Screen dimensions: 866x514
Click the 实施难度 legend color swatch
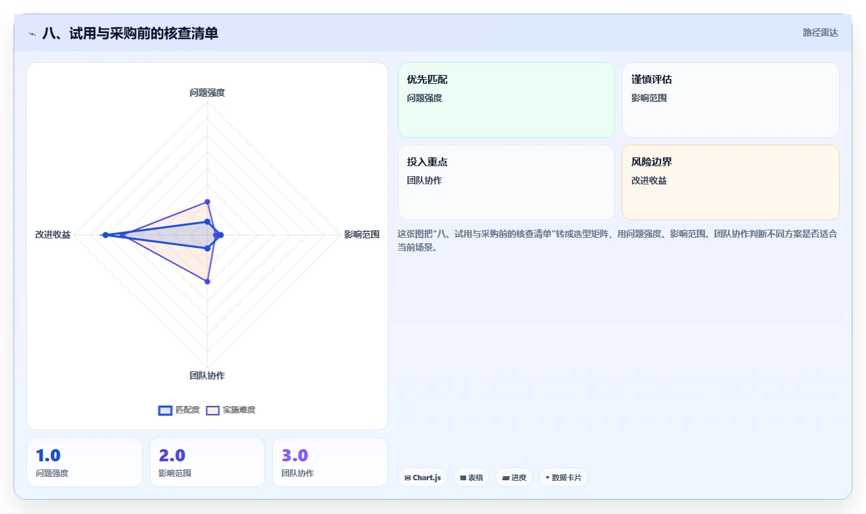point(213,410)
